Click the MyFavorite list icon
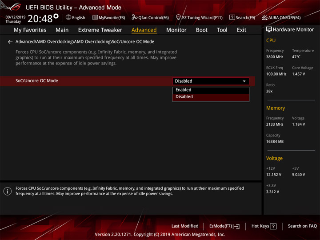320x240 pixels. (95, 17)
